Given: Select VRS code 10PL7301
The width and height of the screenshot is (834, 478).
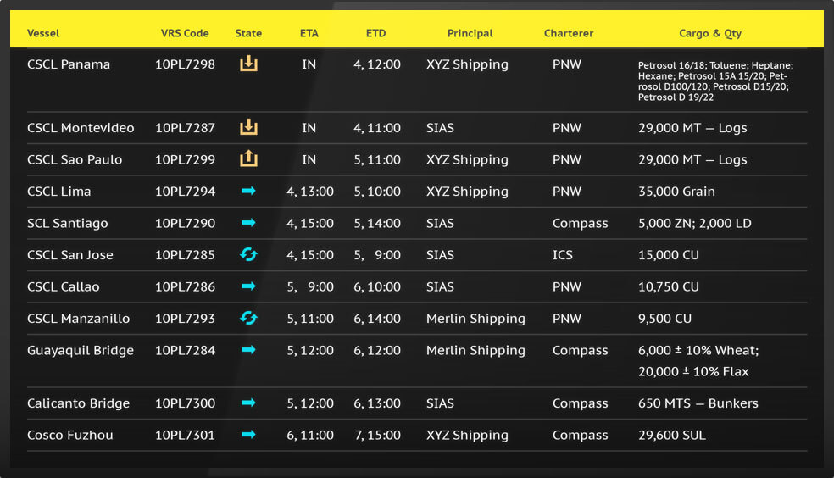Looking at the screenshot, I should click(185, 436).
